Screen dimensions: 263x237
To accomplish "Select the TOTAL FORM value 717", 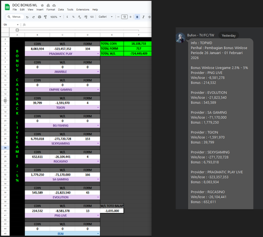I will tap(138, 48).
